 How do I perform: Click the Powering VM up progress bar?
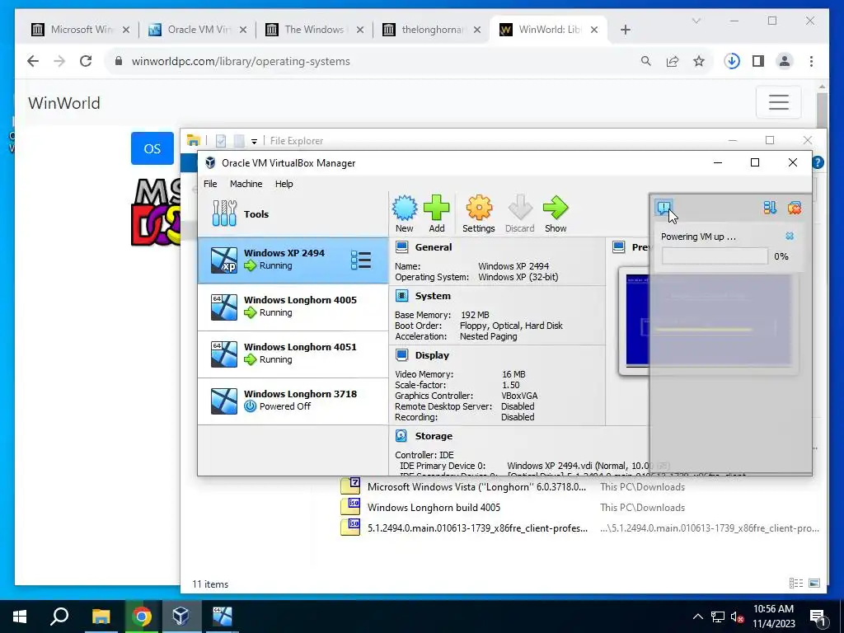pos(715,256)
